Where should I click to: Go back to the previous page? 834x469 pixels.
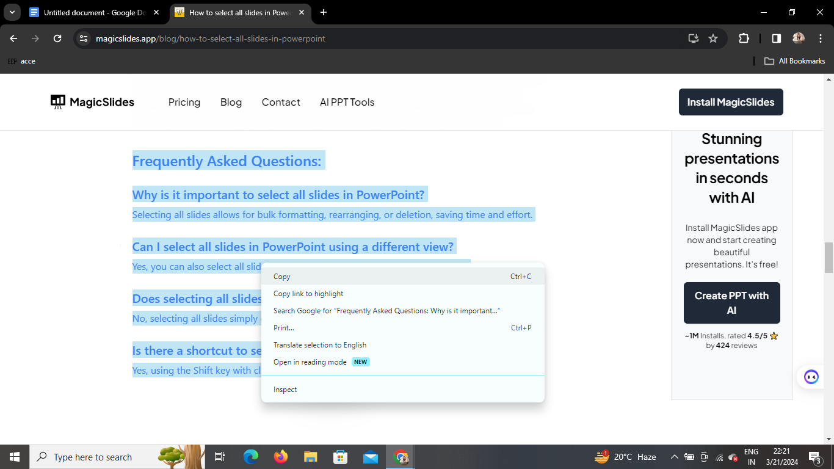(x=13, y=38)
